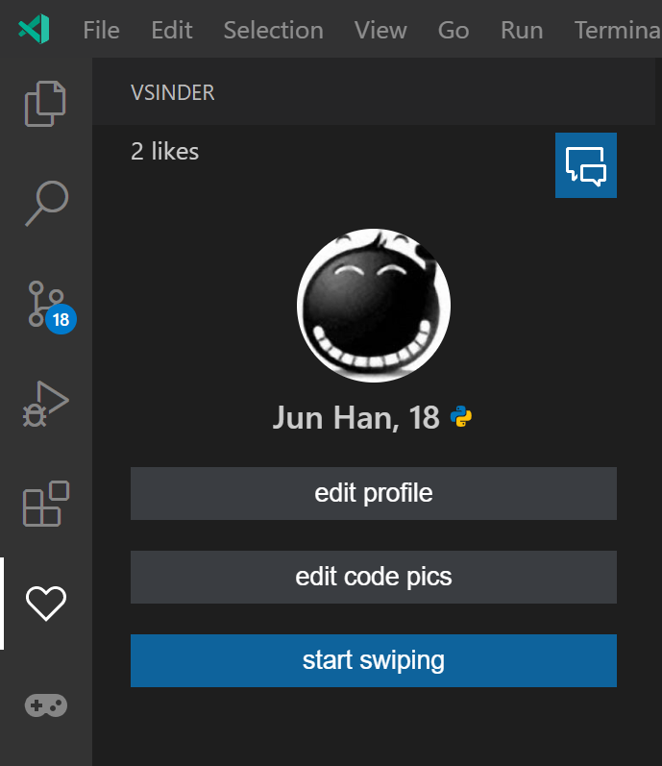The image size is (662, 766).
Task: Open the Explorer files icon
Action: point(45,104)
